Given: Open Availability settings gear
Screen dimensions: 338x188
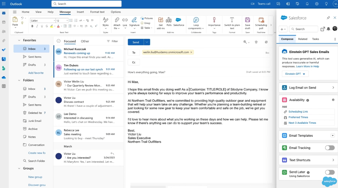Looking at the screenshot, I should [x=333, y=100].
